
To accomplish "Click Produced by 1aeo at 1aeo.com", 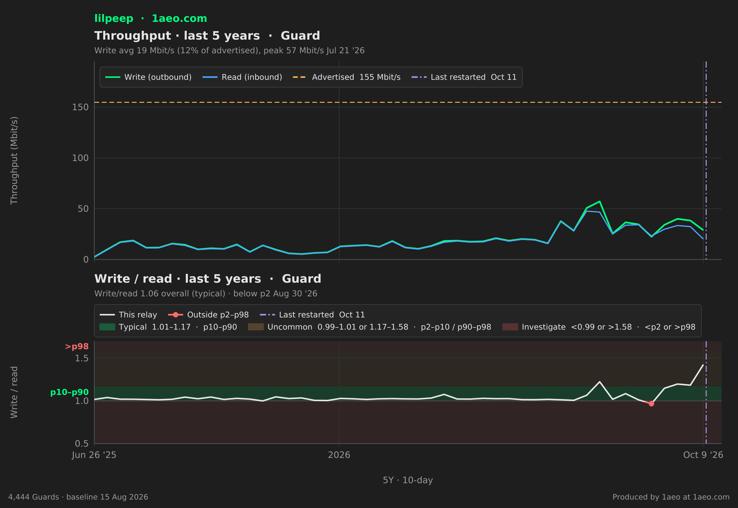I will pos(671,497).
